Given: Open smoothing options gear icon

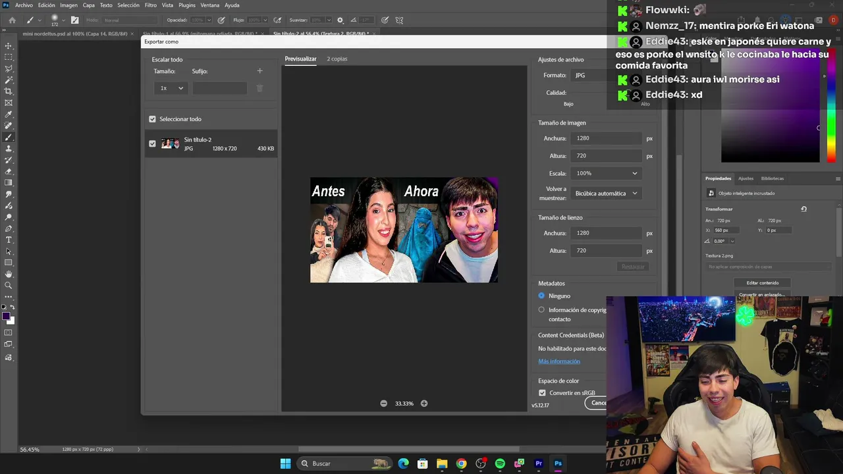Looking at the screenshot, I should pyautogui.click(x=340, y=20).
